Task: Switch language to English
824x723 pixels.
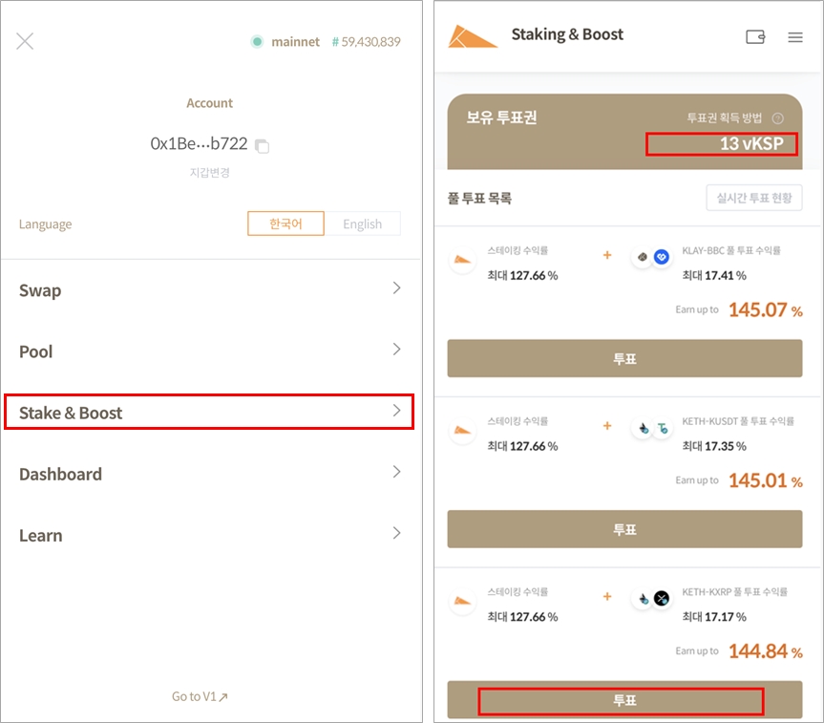Action: pos(362,223)
